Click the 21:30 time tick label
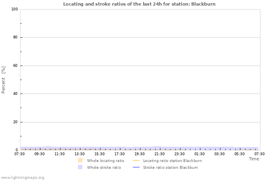The image size is (280, 180). [x=160, y=154]
